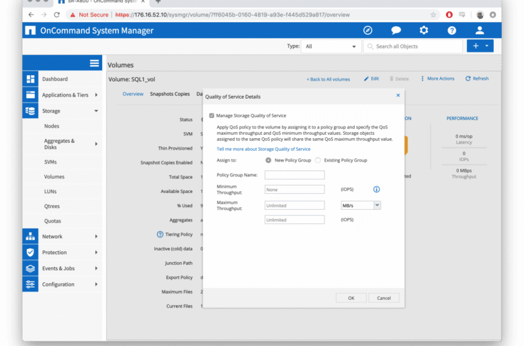
Task: Click the red Opera extension icon
Action: coord(449,15)
